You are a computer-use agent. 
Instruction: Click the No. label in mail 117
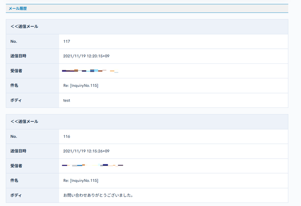point(14,41)
